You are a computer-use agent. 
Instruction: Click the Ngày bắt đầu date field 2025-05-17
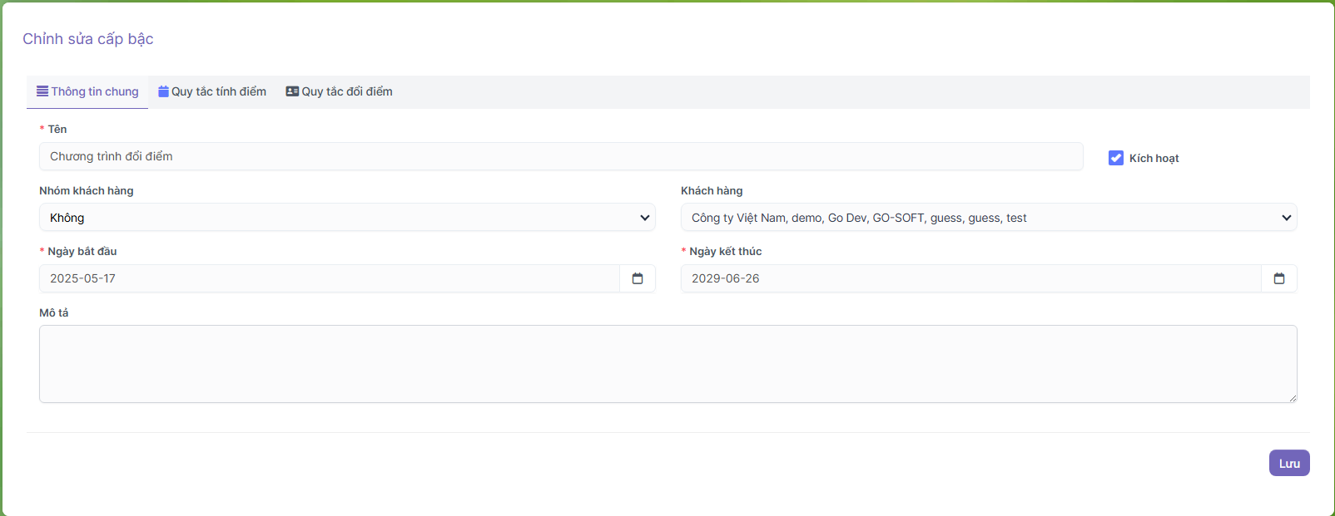329,278
